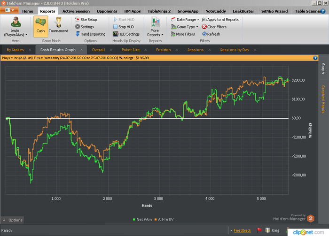Close the Cash Results Graph tab

82,50
